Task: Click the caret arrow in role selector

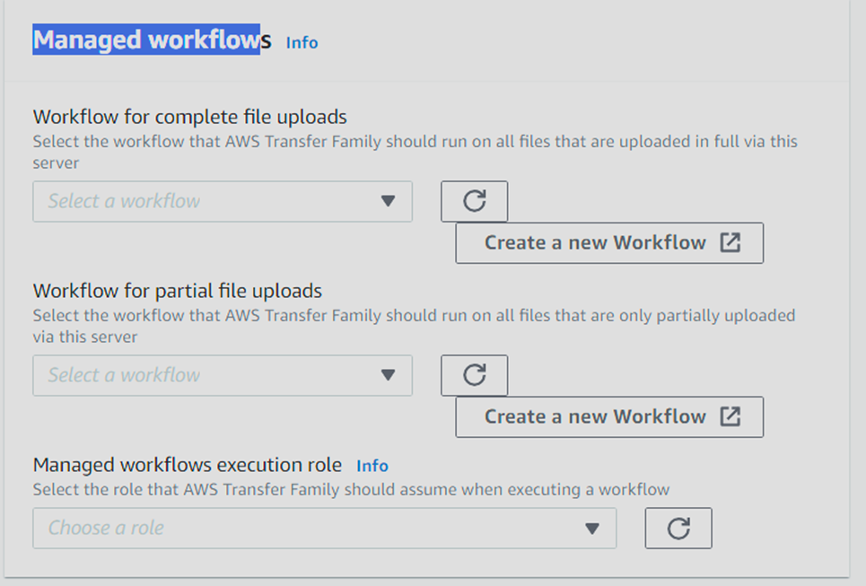Action: pyautogui.click(x=592, y=529)
